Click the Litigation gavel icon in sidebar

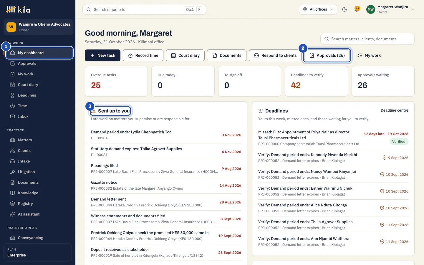12,172
